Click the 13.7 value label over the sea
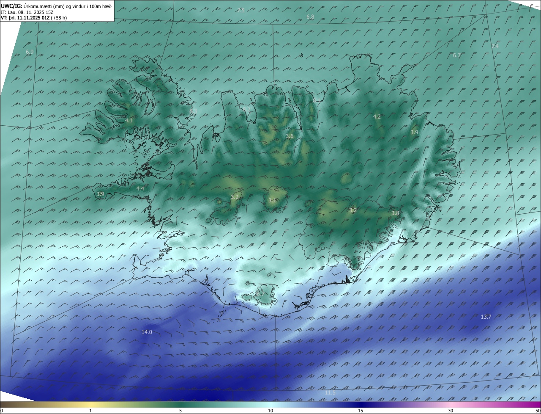 tap(486, 317)
